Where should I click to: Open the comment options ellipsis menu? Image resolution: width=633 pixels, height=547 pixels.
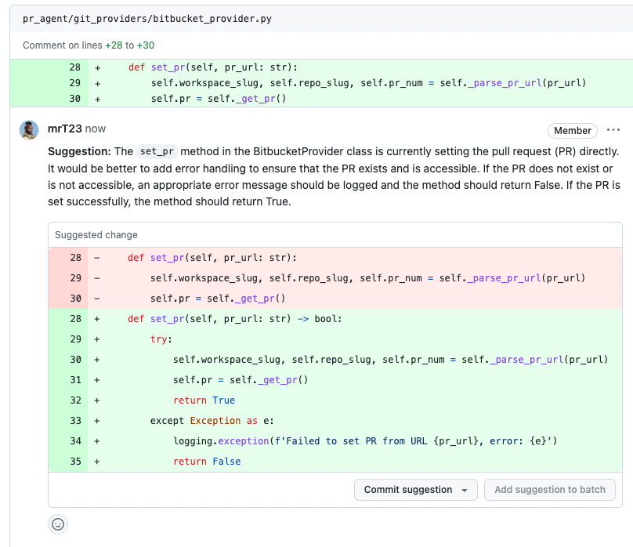(613, 130)
